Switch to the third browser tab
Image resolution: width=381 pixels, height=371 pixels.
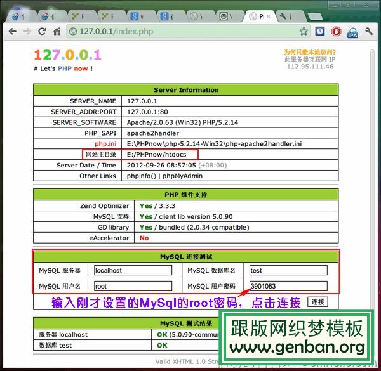[81, 16]
